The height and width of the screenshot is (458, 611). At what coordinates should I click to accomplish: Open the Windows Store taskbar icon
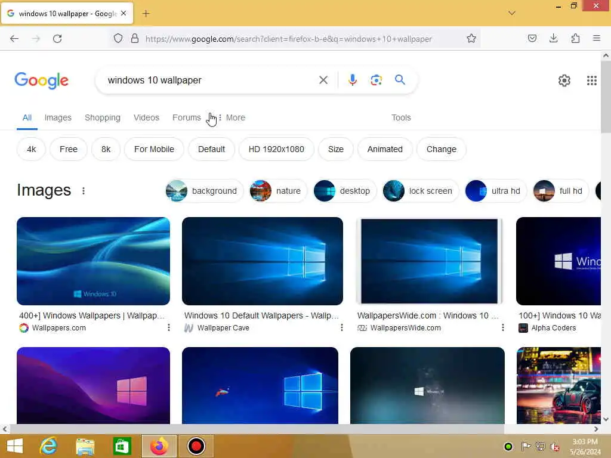(x=122, y=446)
